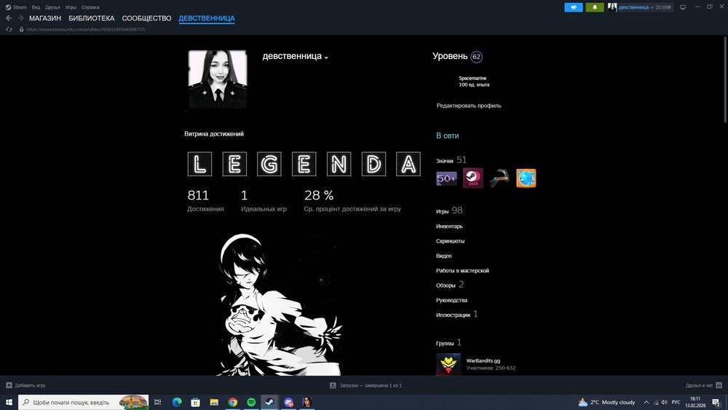This screenshot has width=728, height=410.
Task: Click the featured artwork illustration
Action: coord(281,304)
